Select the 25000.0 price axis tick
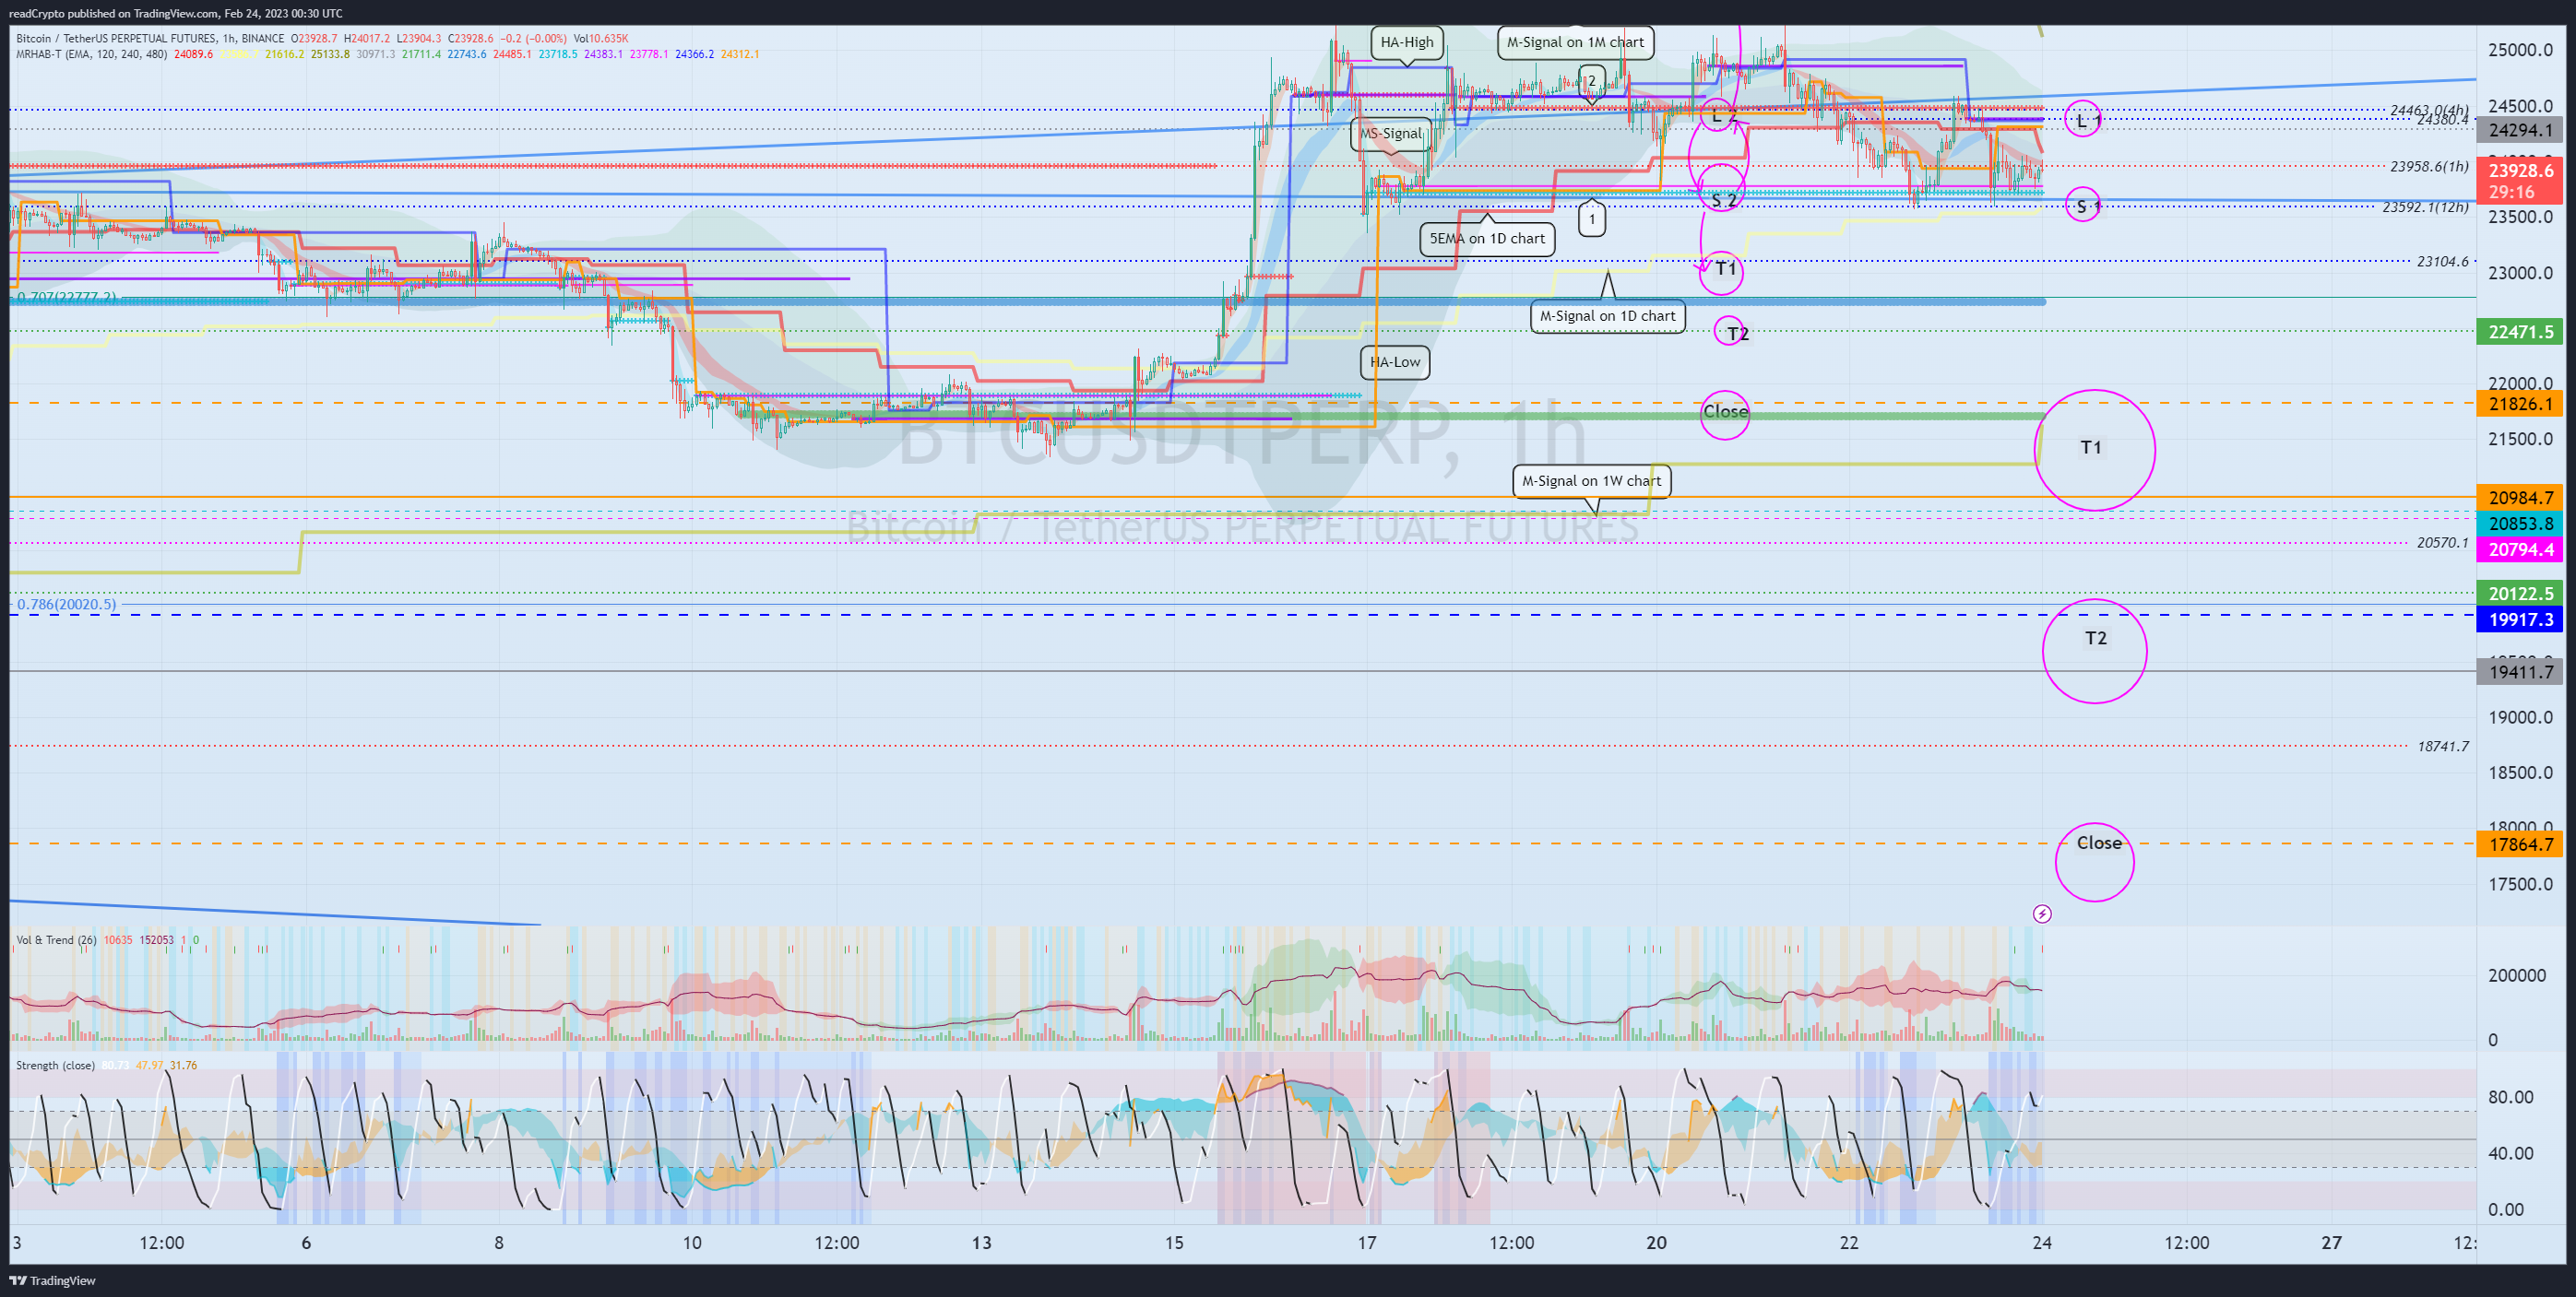 2520,50
